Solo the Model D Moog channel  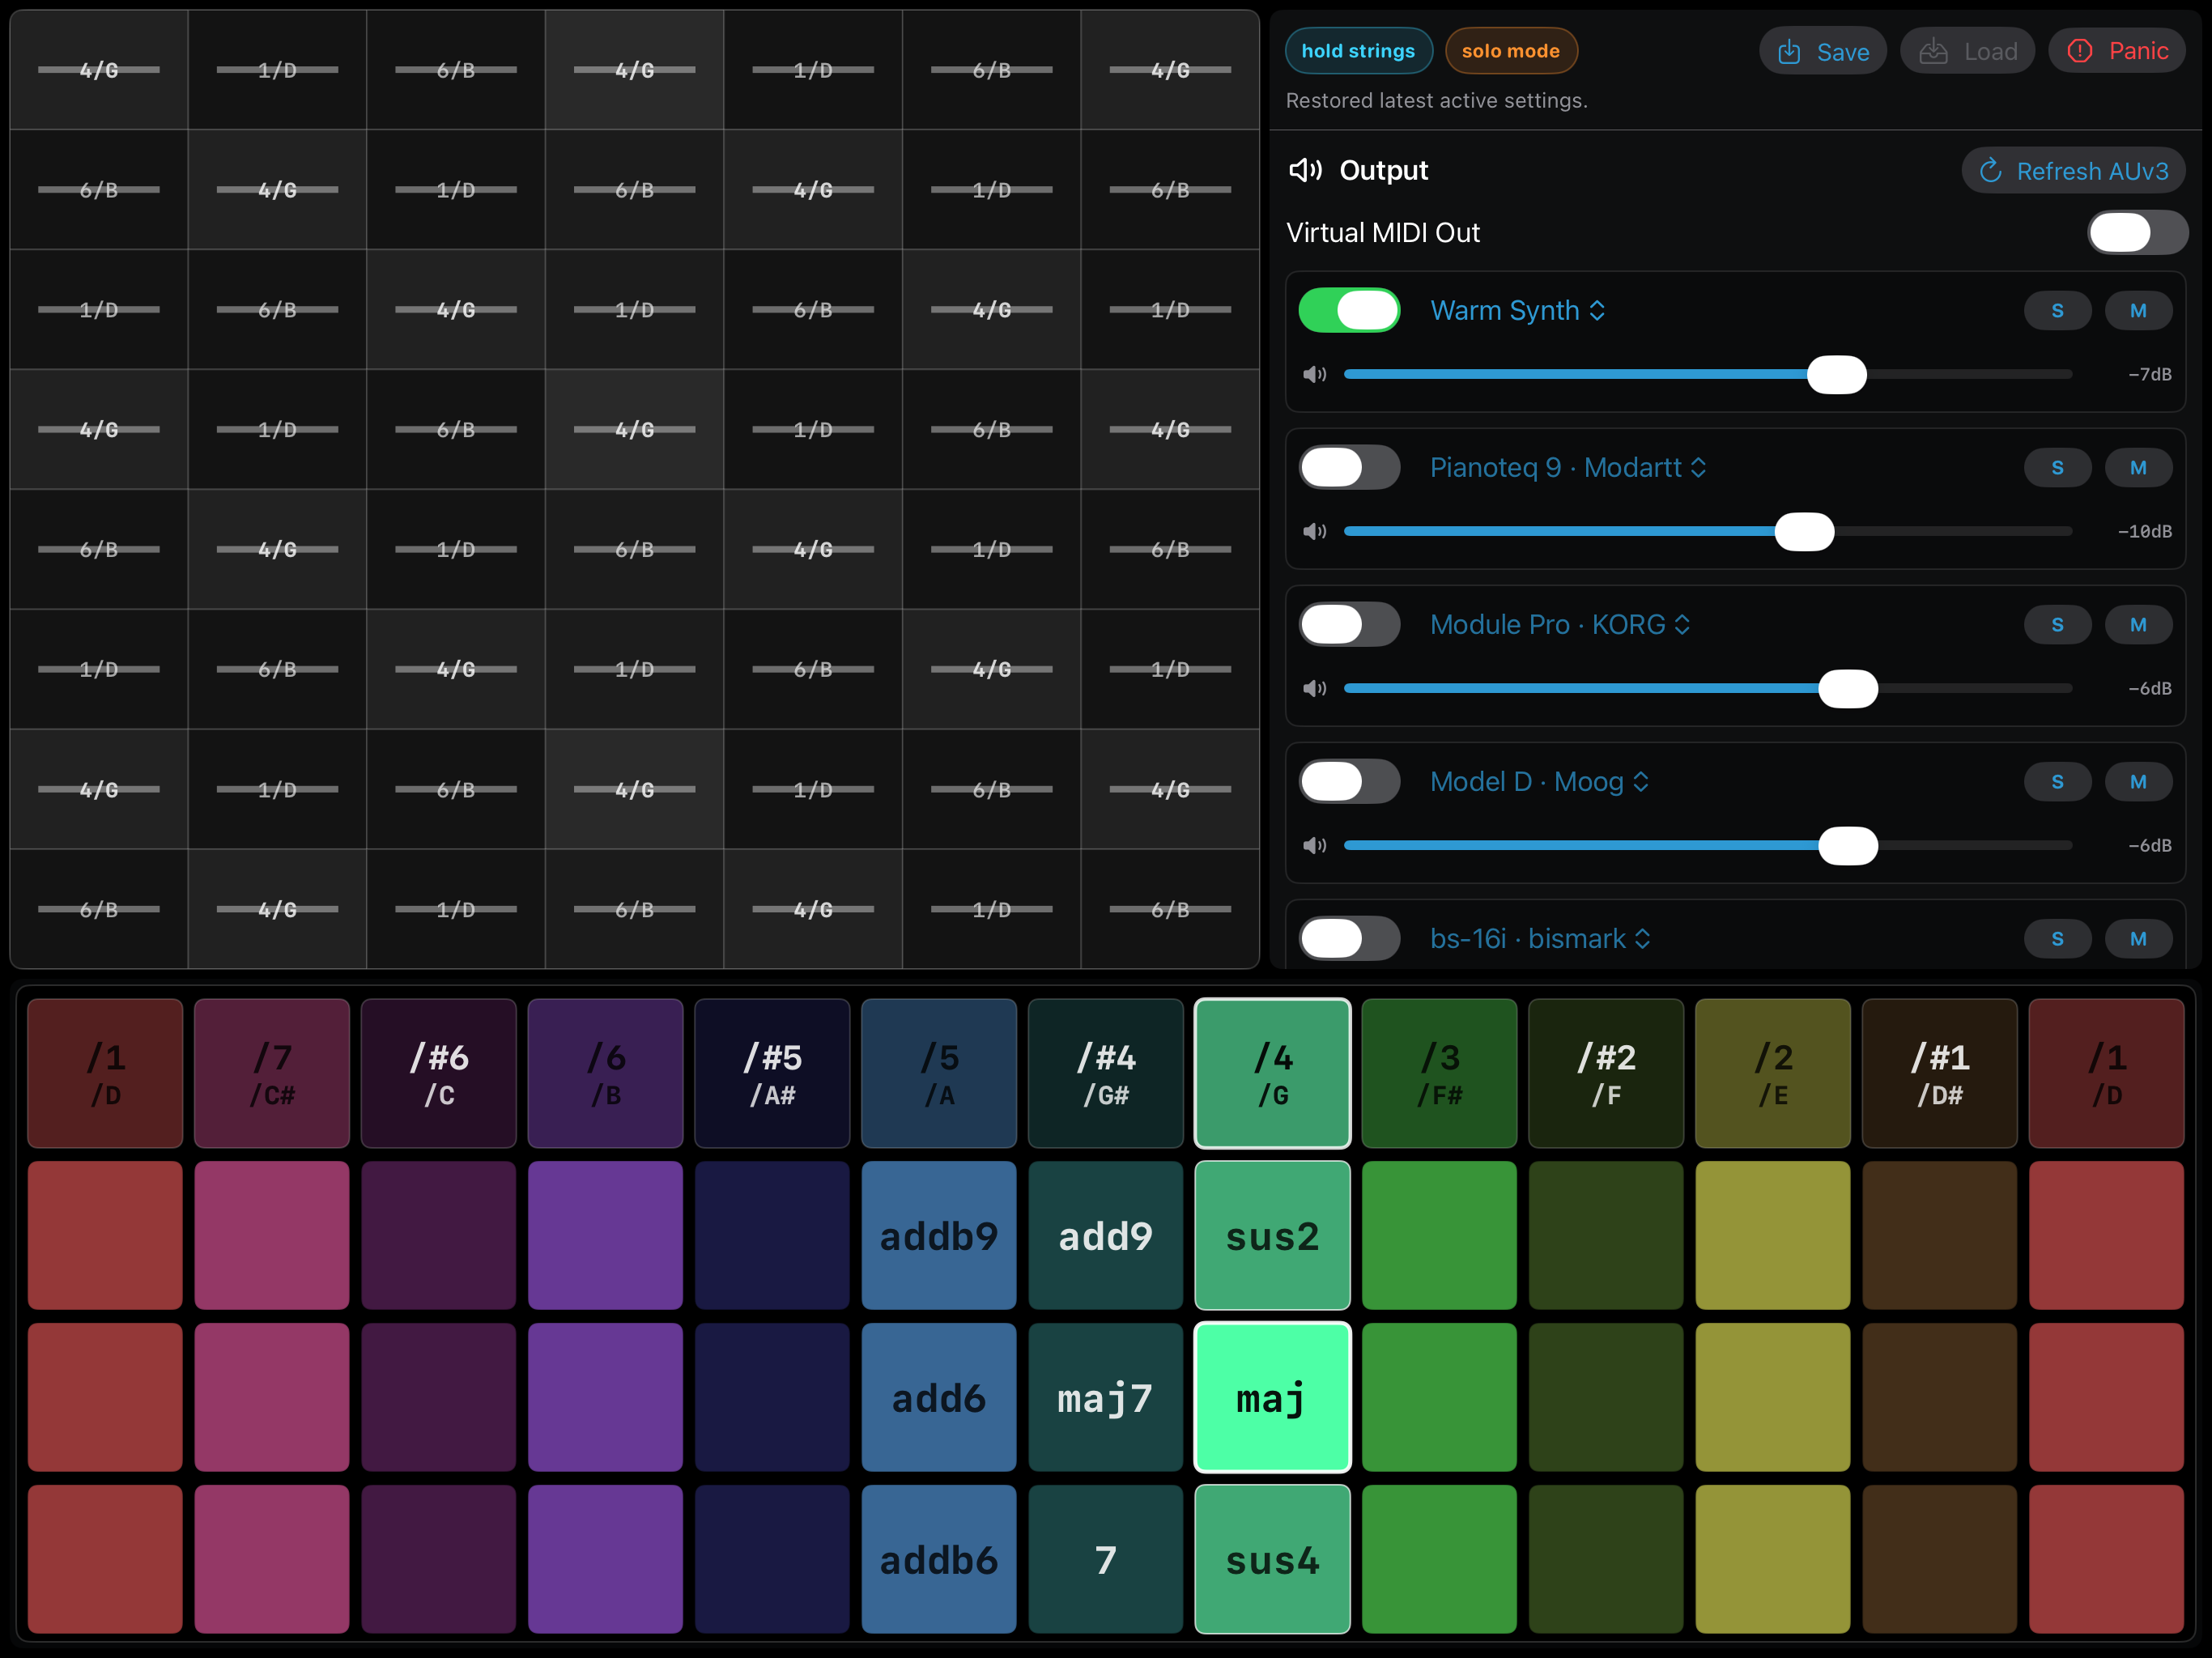click(x=2057, y=782)
